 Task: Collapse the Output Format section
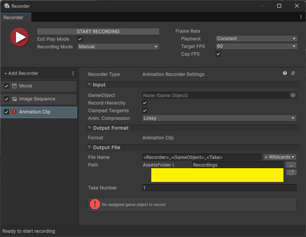tap(90, 128)
